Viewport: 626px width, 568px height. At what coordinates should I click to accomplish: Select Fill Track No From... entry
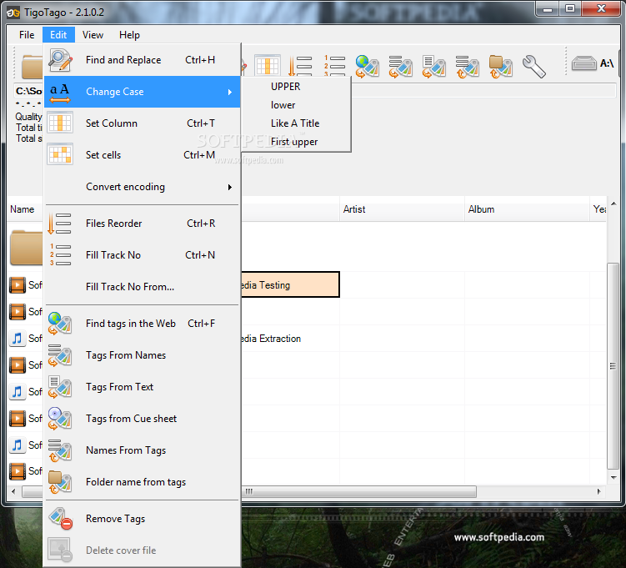tap(143, 287)
